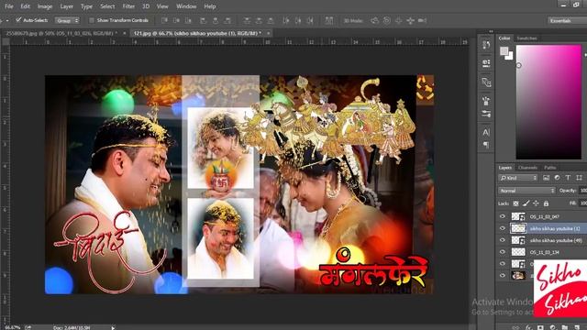This screenshot has height=330, width=587.
Task: Add a layer mask icon
Action: tap(540, 327)
